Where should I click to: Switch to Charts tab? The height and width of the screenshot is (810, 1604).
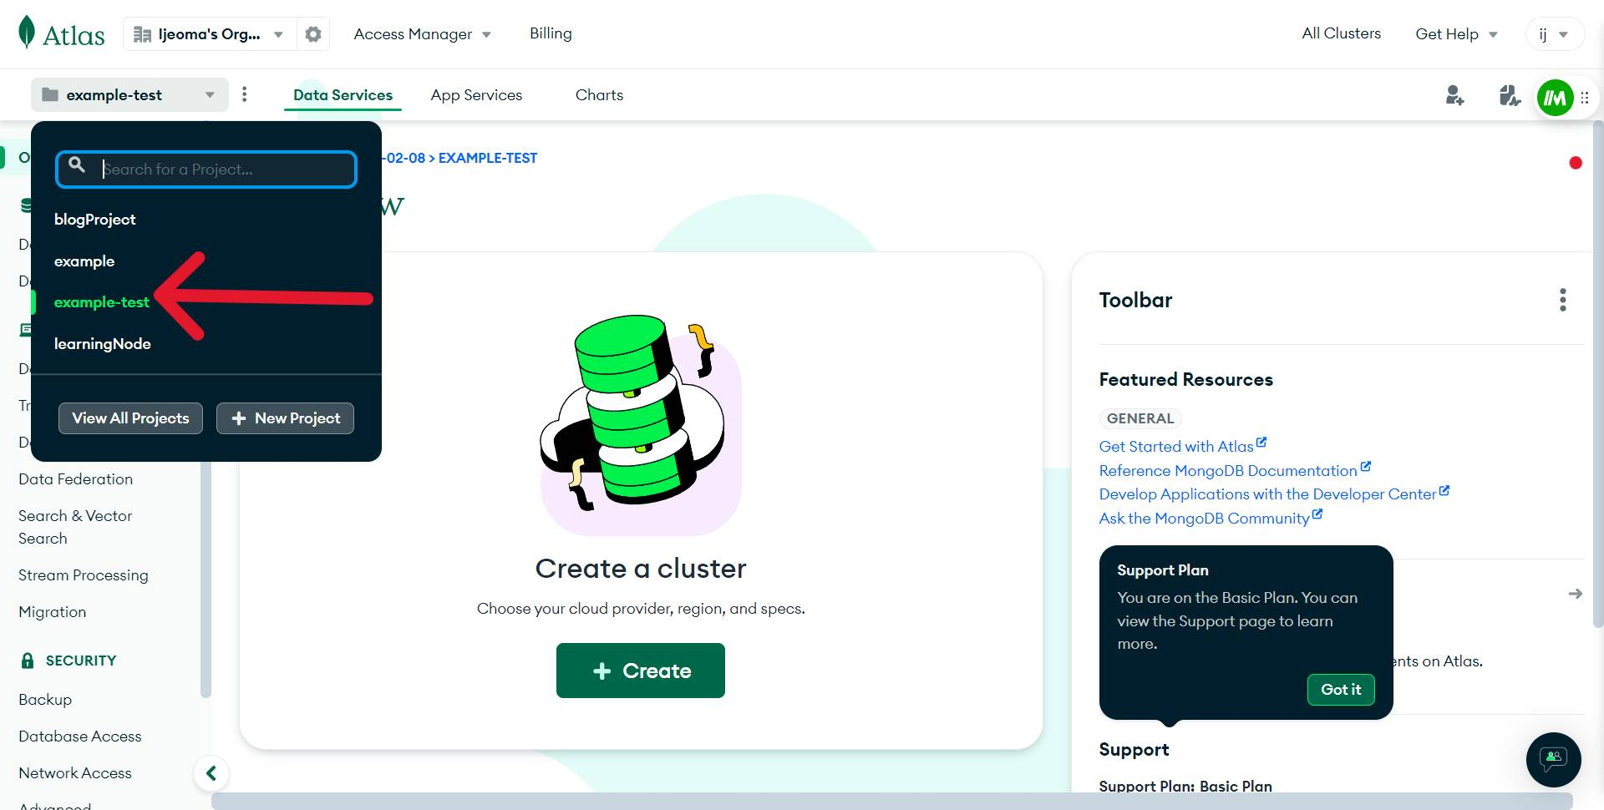point(599,95)
